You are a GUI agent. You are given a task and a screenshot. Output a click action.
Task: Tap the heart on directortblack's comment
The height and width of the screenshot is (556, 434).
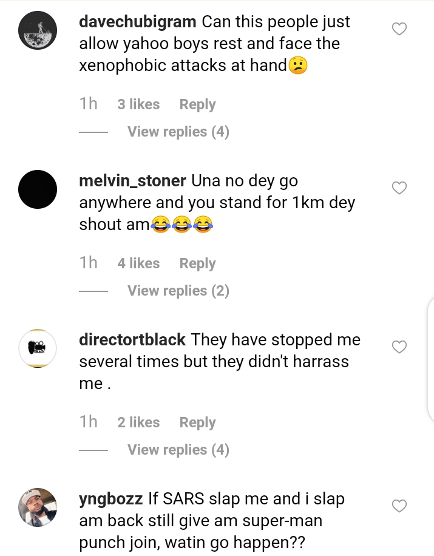click(399, 347)
